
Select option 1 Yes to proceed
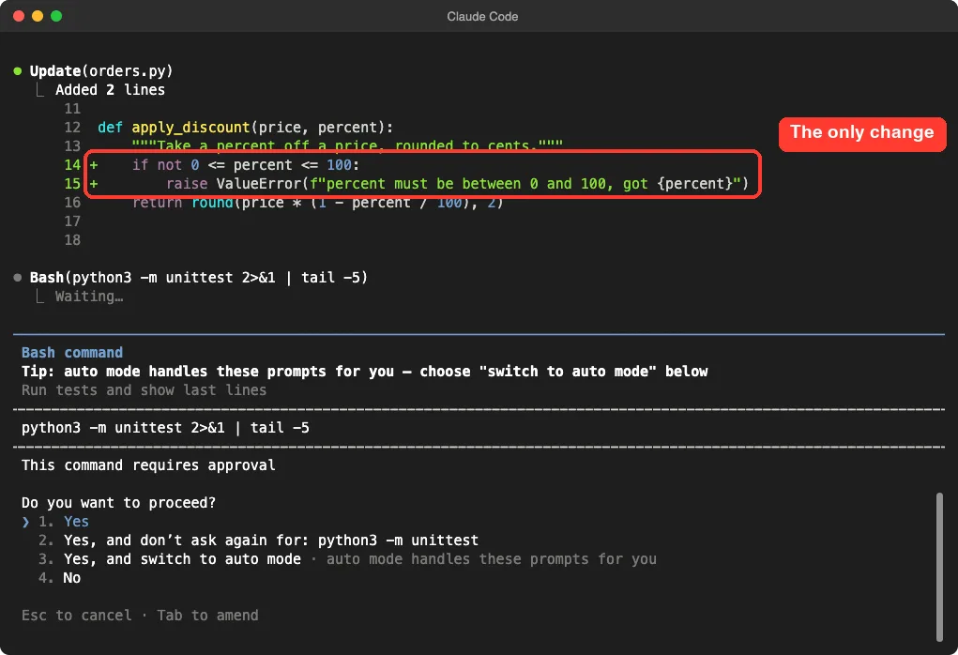pyautogui.click(x=64, y=521)
